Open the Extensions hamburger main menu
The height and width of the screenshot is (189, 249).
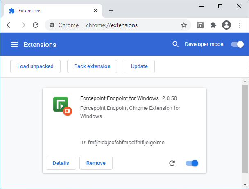coord(14,44)
